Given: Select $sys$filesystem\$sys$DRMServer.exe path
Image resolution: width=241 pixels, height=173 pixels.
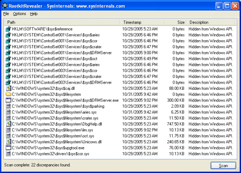Looking at the screenshot, I should (x=65, y=100).
